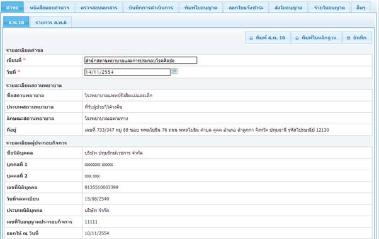379x239 pixels.
Task: Switch to รายการ ส.พ.6 sub-tab
Action: pos(51,22)
